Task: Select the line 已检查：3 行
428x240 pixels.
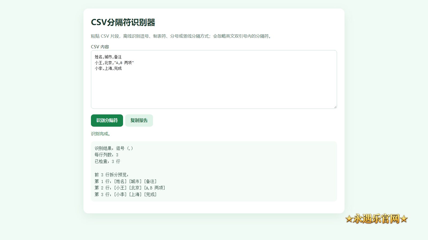Action: [108, 161]
